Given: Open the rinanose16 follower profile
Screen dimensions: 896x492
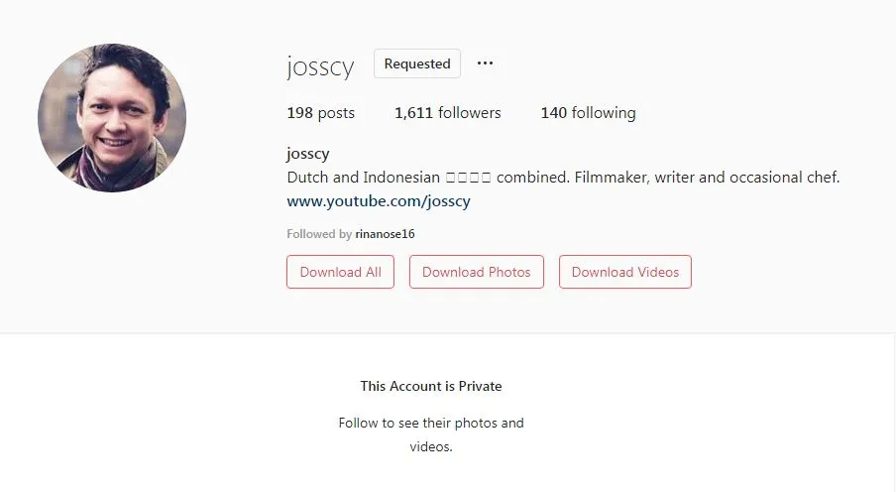Looking at the screenshot, I should [x=386, y=234].
